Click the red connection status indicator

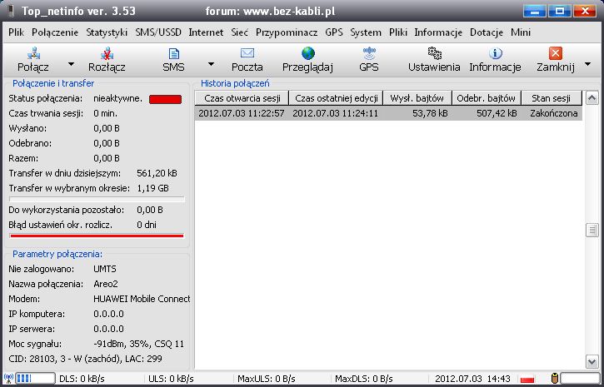165,99
